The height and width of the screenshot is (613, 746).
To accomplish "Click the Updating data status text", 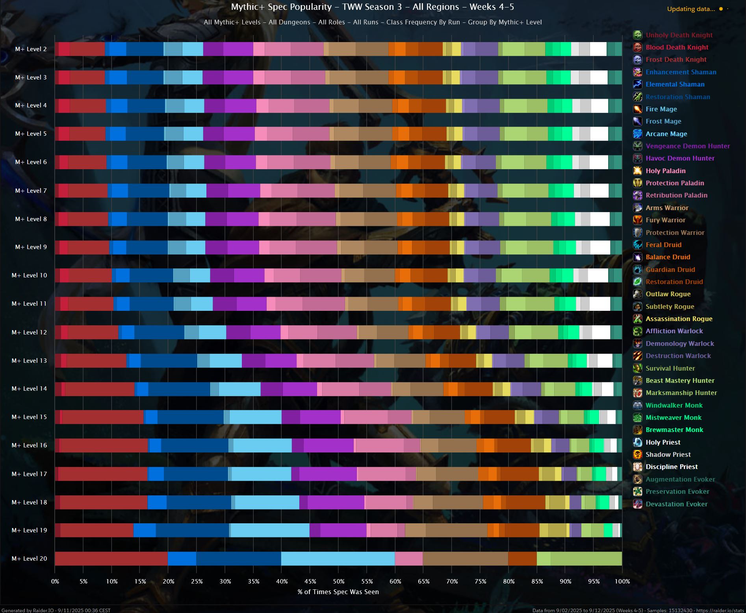I will (690, 9).
